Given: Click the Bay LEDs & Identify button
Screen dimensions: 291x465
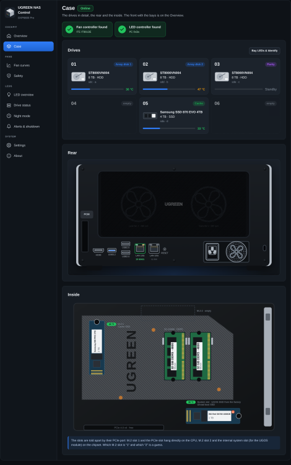Looking at the screenshot, I should pos(264,51).
